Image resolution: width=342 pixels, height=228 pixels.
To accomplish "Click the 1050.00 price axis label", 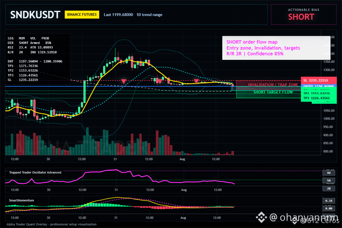I will tap(329, 111).
